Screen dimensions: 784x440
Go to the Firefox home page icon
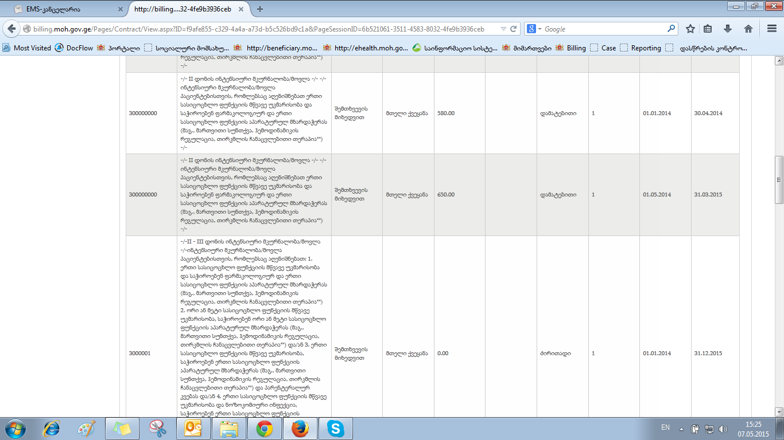click(748, 29)
